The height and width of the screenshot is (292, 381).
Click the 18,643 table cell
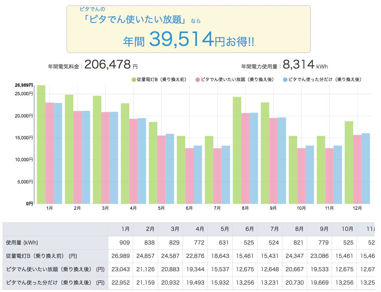coord(220,256)
